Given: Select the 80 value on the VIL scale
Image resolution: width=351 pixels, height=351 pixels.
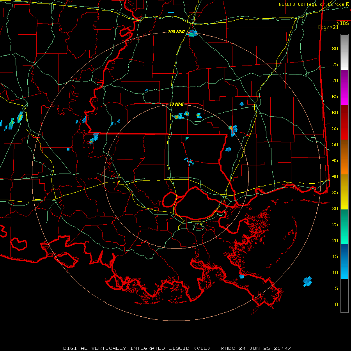Looking at the screenshot, I should tap(335, 49).
